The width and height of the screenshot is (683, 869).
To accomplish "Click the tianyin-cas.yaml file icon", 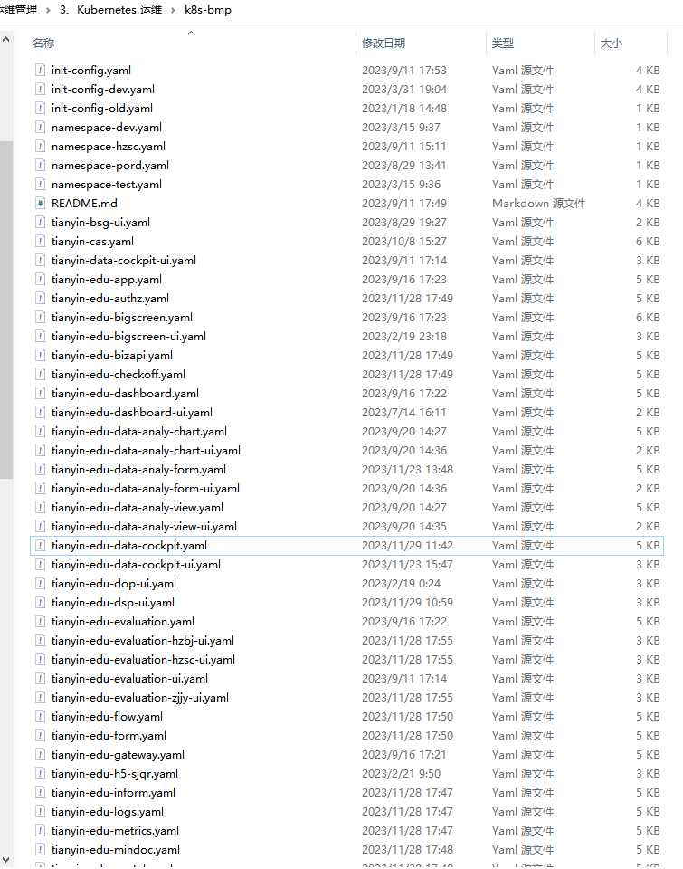I will [x=40, y=241].
